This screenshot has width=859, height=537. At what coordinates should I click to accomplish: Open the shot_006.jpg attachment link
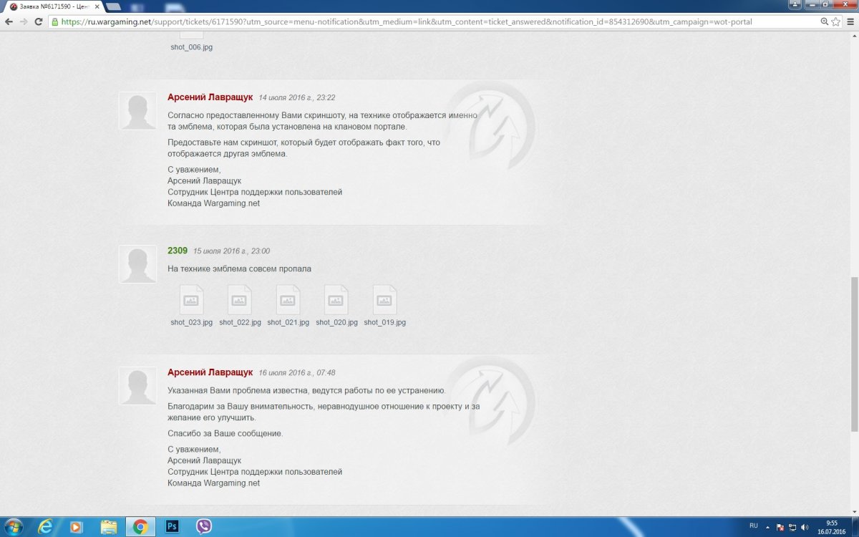click(191, 47)
